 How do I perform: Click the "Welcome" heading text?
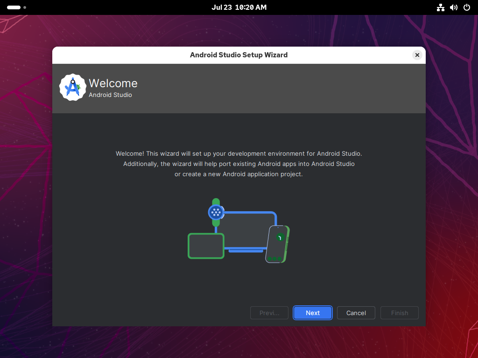pos(113,83)
